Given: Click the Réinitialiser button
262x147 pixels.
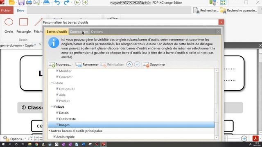Looking at the screenshot, I should [112, 65].
